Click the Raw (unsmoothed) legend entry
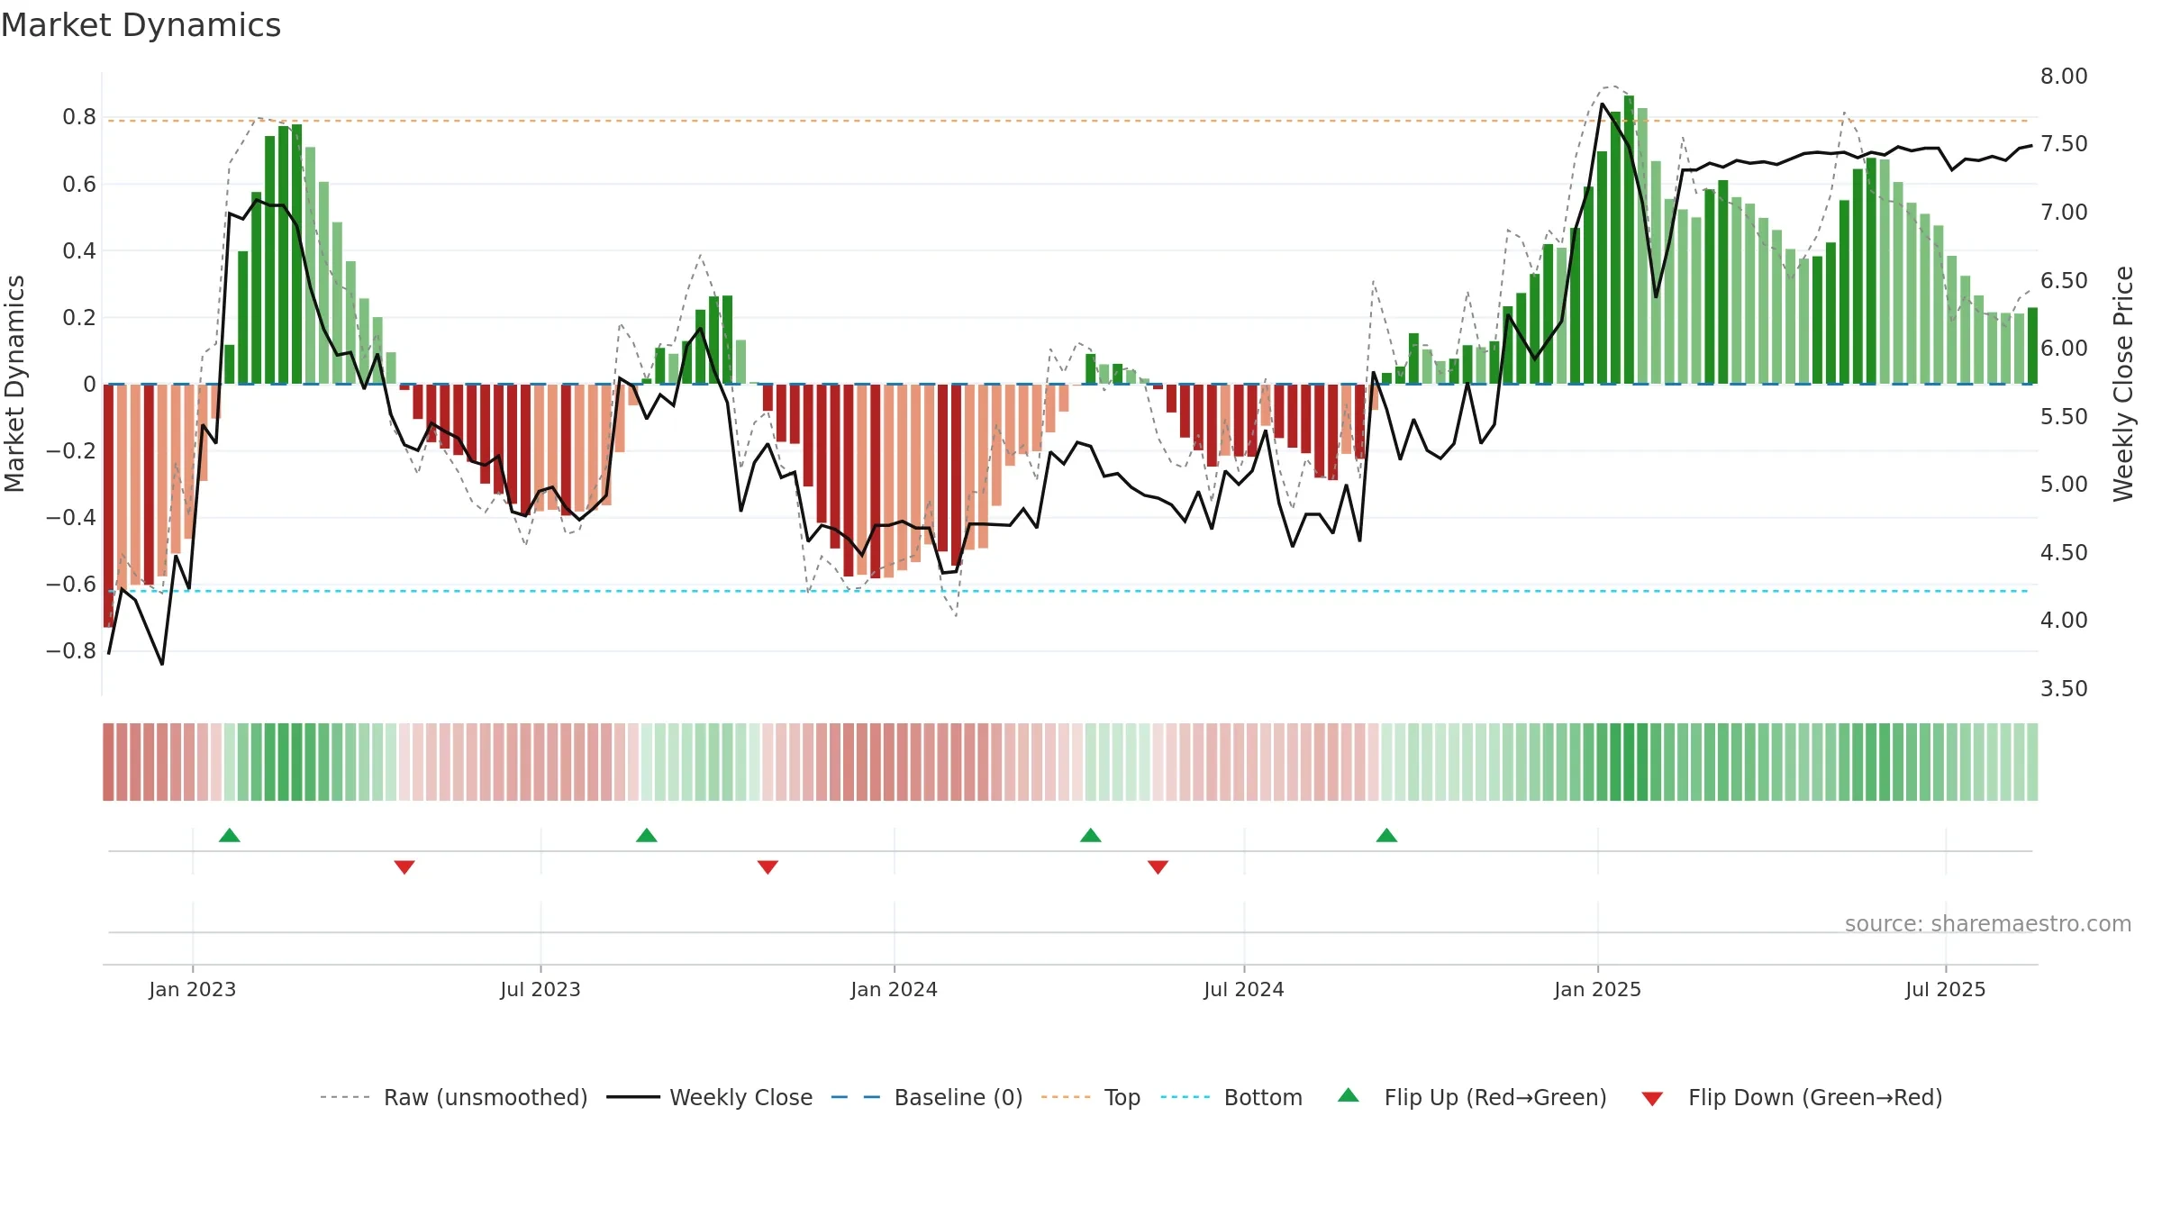Viewport: 2162px width, 1216px height. click(x=454, y=1097)
